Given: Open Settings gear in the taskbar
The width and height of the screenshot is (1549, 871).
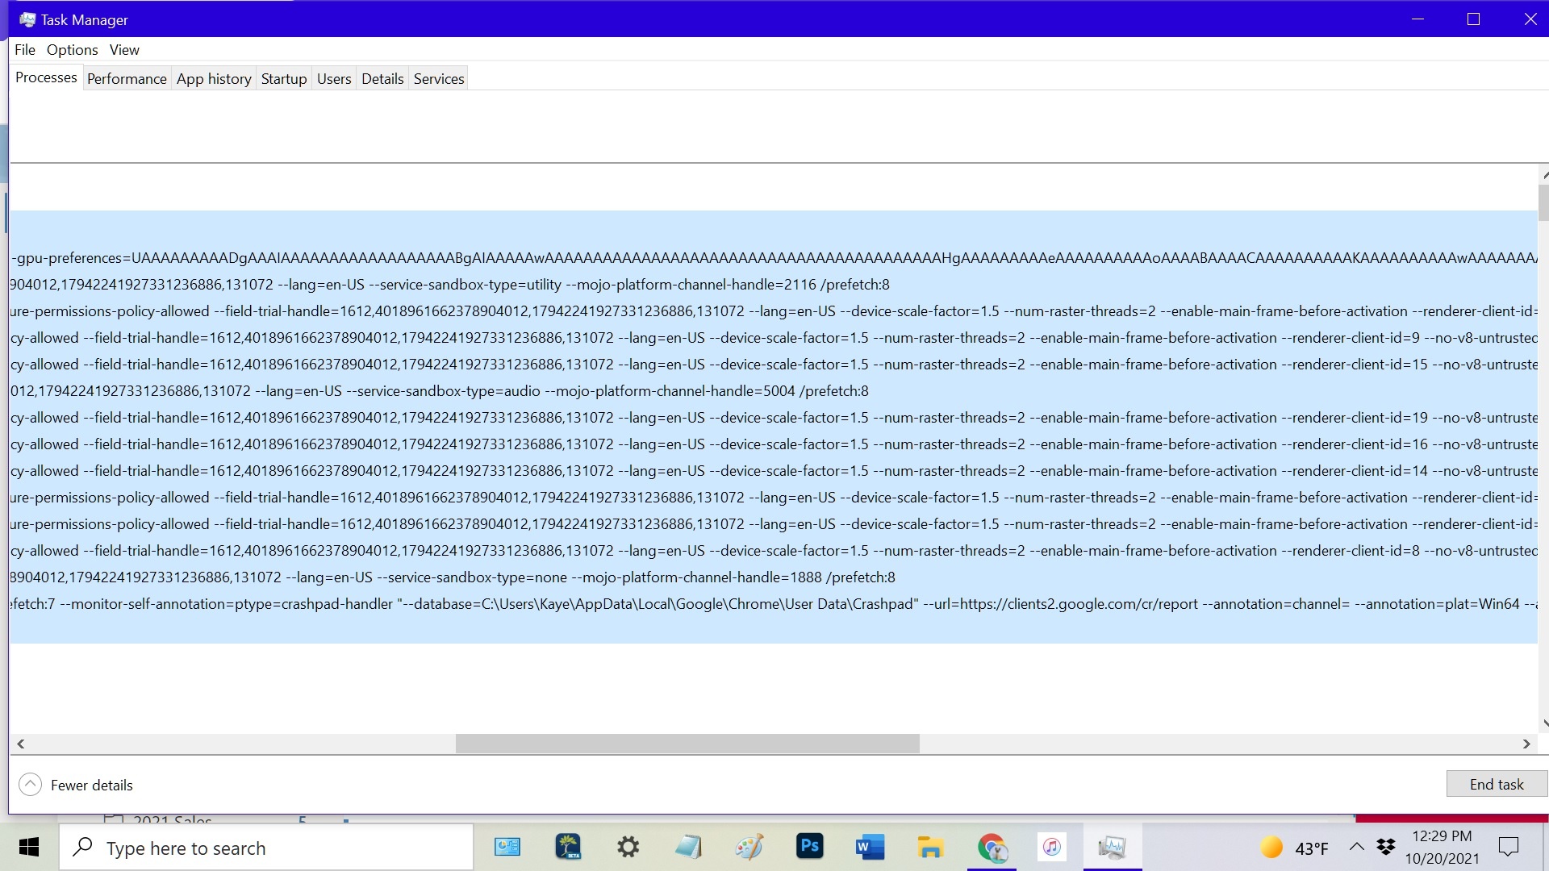Looking at the screenshot, I should 628,847.
